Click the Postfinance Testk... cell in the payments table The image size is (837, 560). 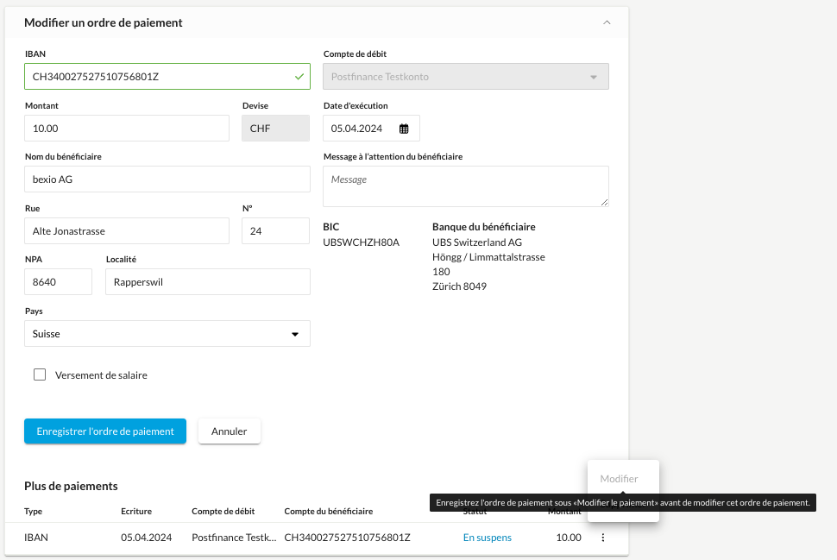tap(234, 538)
